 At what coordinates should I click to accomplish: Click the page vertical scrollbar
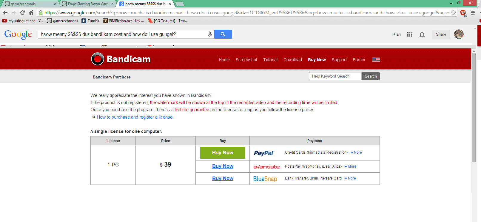473,108
